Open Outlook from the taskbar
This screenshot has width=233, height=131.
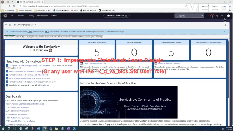(x=39, y=128)
